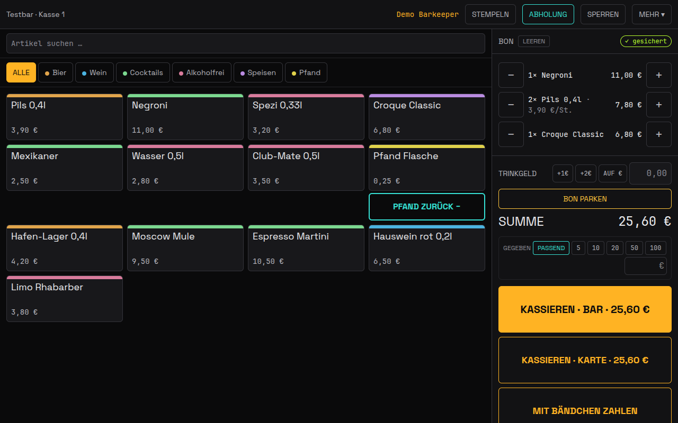Add Hafen-Lager 0,4l to the bon
The image size is (678, 423).
click(x=65, y=248)
